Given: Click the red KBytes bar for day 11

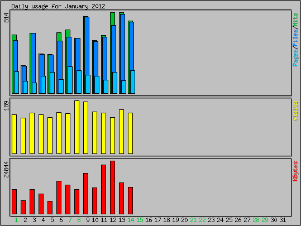Looking at the screenshot, I should tap(103, 189).
